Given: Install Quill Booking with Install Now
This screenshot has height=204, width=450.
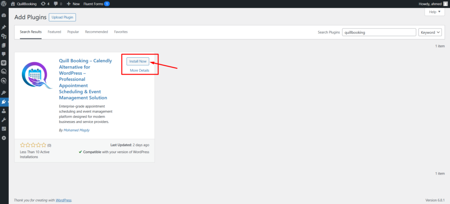Looking at the screenshot, I should tap(138, 61).
